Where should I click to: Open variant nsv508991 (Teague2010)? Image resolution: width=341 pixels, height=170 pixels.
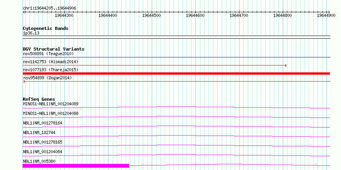(x=48, y=54)
